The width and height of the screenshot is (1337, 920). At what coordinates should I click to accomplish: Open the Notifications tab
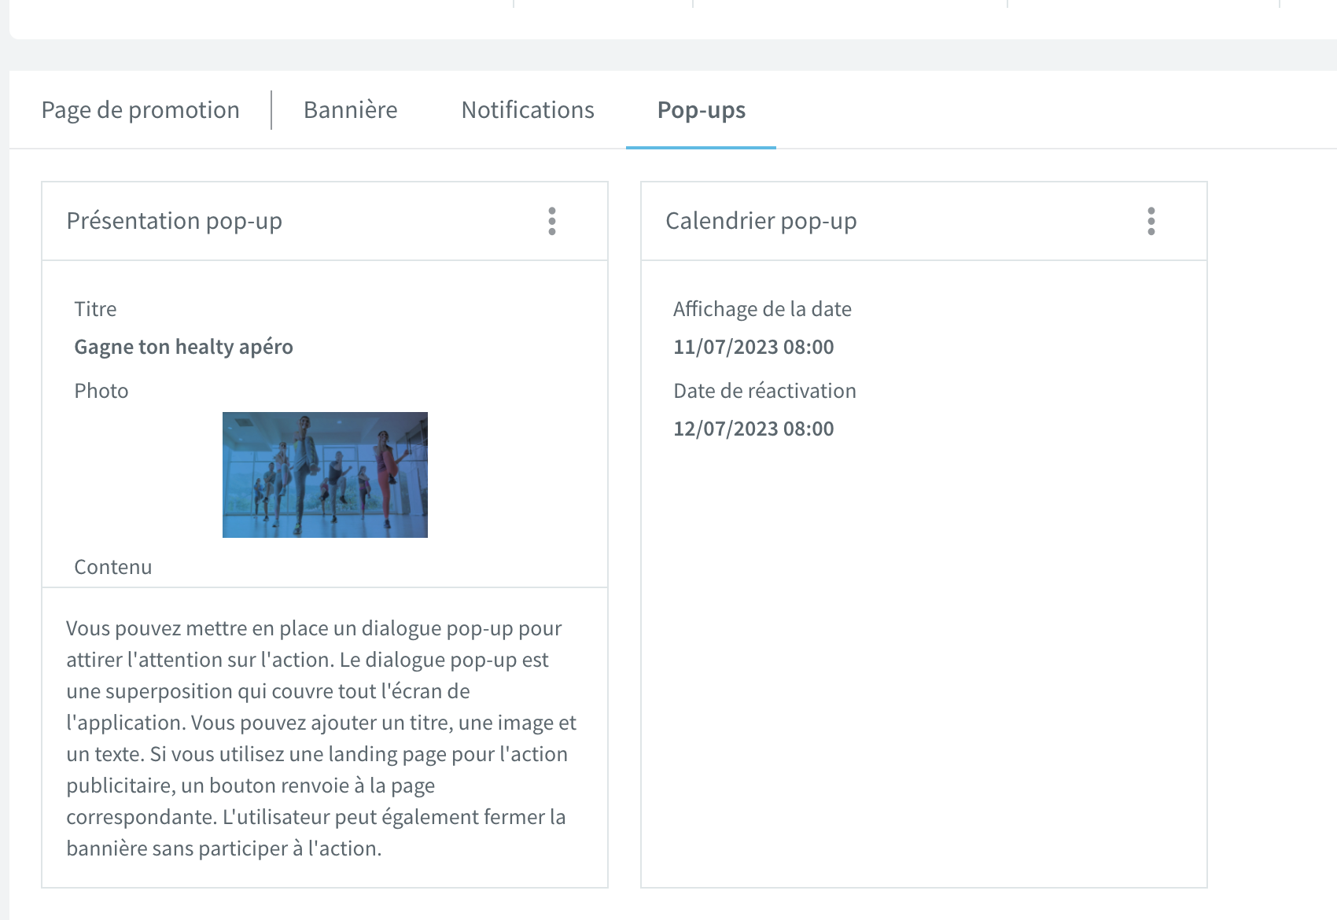coord(528,110)
